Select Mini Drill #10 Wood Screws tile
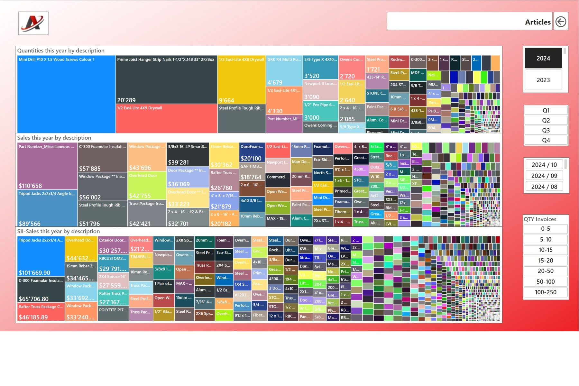 pos(66,94)
